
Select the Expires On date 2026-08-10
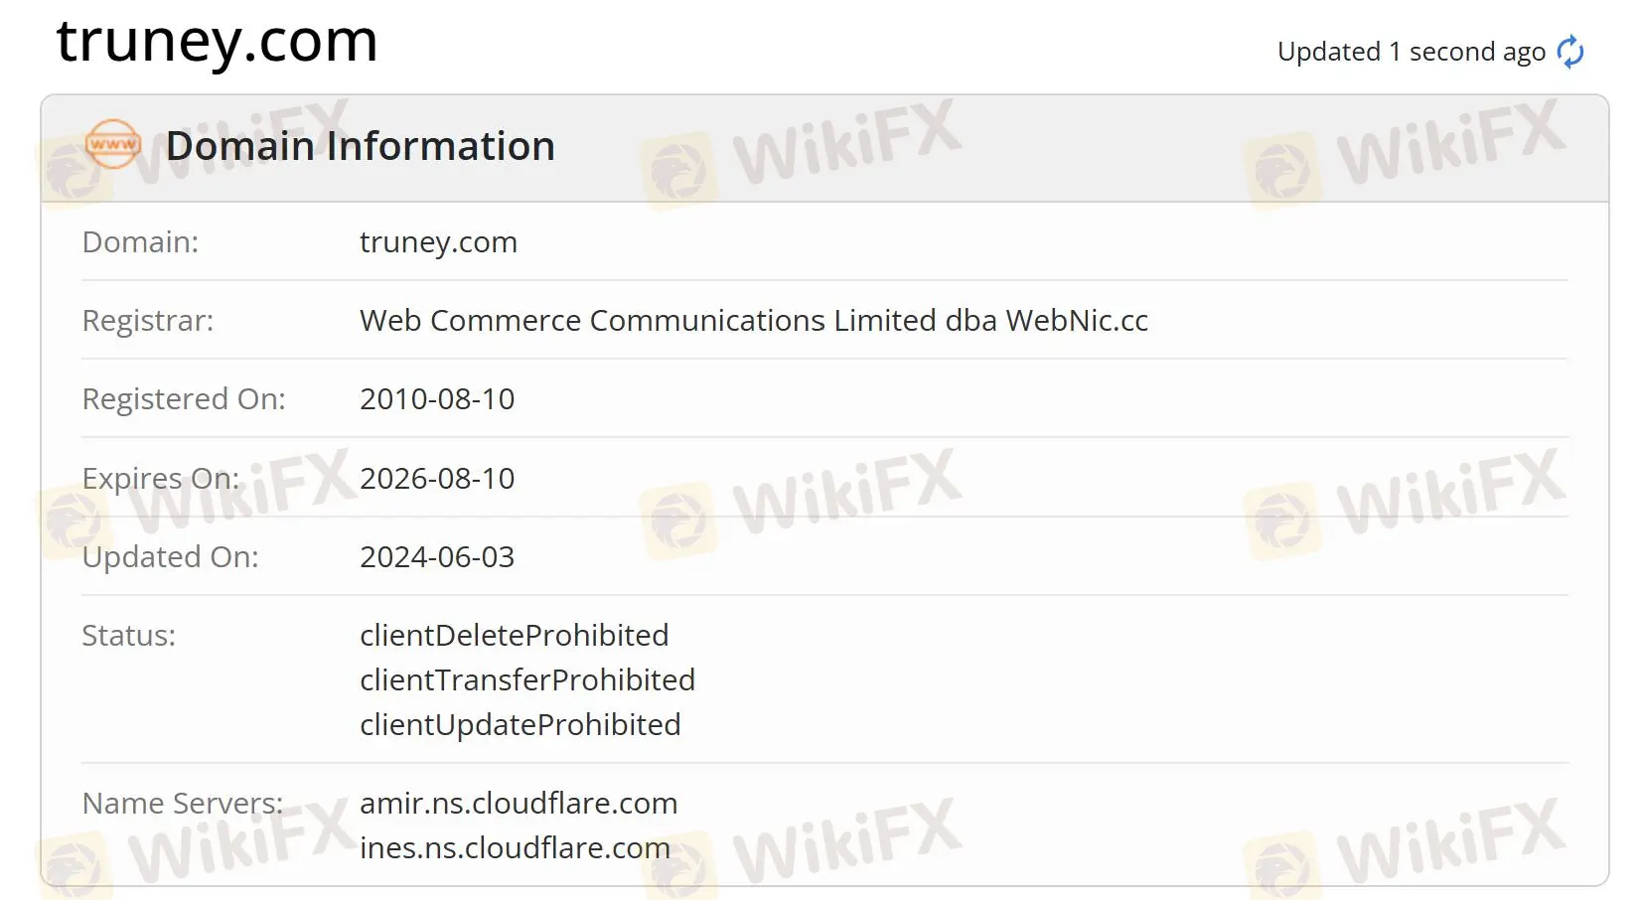click(437, 478)
